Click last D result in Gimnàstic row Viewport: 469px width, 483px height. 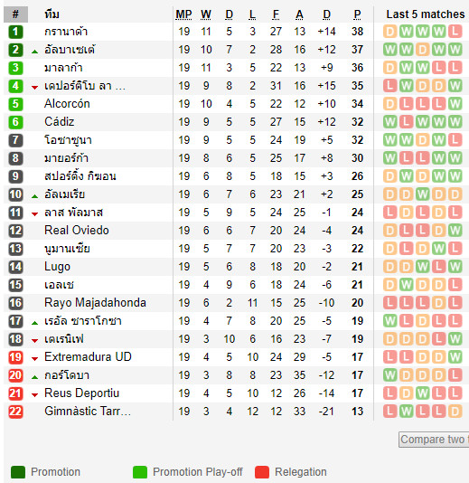tap(455, 412)
